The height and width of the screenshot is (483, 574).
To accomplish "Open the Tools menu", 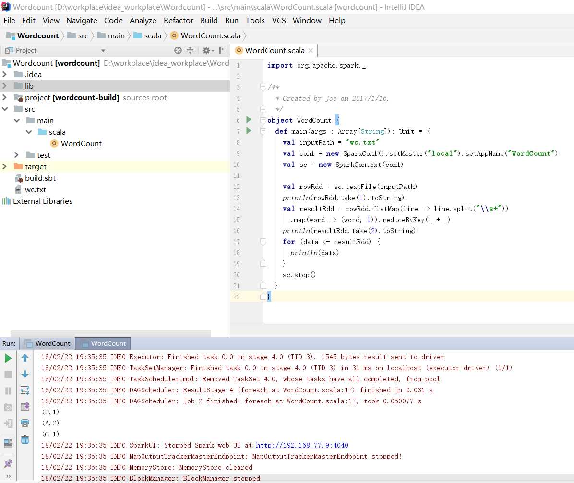I will pyautogui.click(x=255, y=21).
